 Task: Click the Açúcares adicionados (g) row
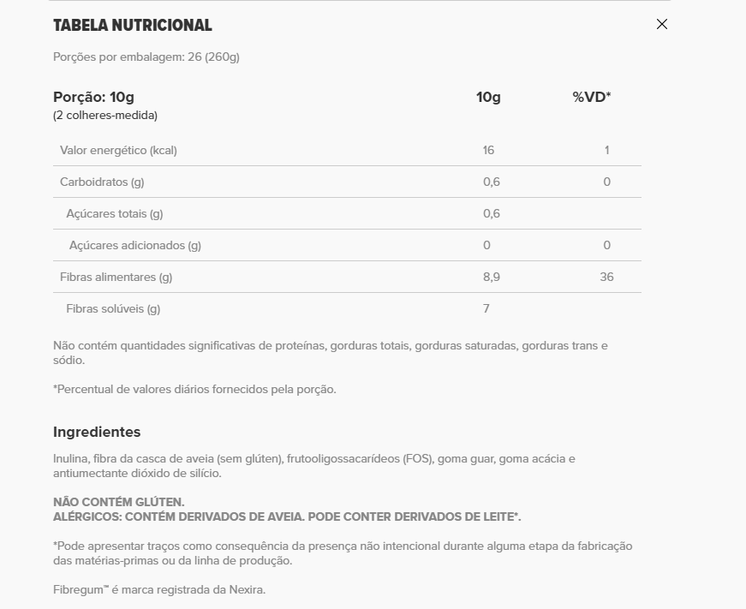click(x=348, y=246)
